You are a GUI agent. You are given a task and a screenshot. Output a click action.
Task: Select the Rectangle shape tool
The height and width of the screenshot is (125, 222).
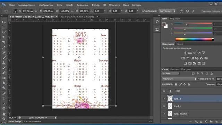[4, 109]
